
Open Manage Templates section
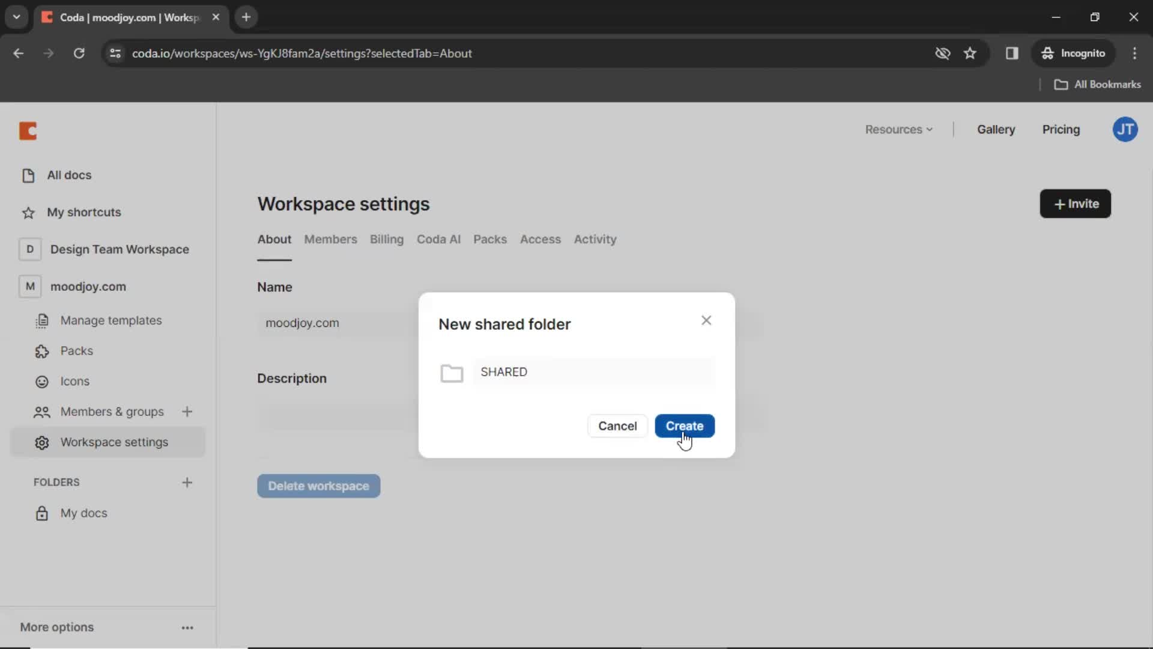pyautogui.click(x=111, y=320)
